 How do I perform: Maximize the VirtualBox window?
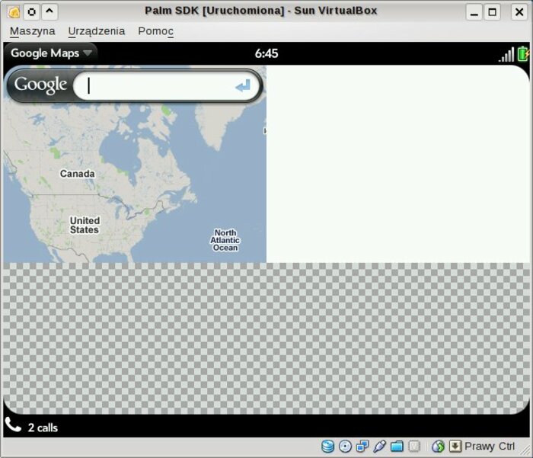[x=492, y=12]
